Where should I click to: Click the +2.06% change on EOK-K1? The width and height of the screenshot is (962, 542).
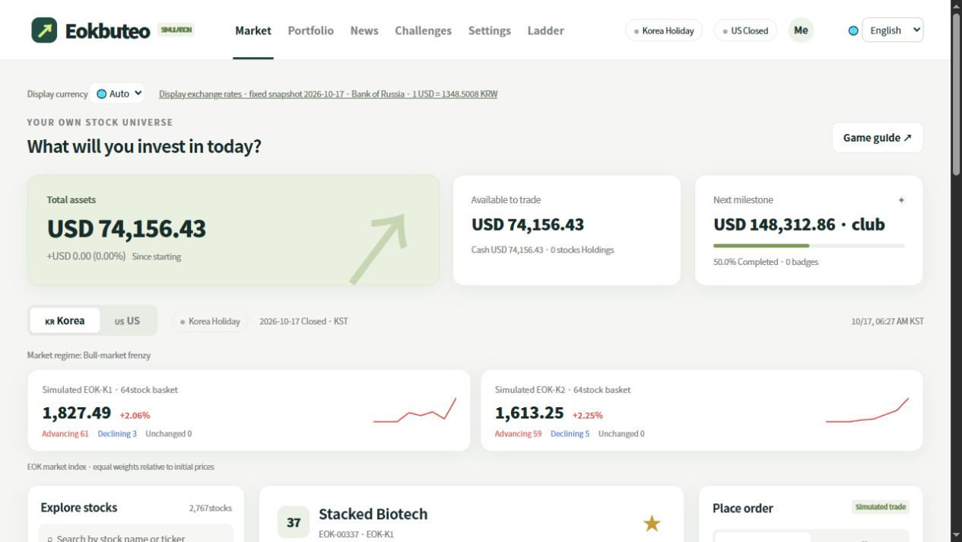135,416
